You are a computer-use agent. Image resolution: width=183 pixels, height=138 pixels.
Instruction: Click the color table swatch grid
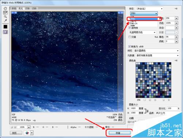click(153, 80)
